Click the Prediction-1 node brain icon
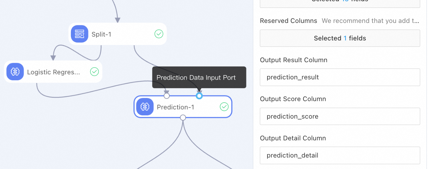Image resolution: width=428 pixels, height=169 pixels. [145, 107]
